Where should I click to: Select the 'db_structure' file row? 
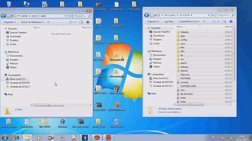204,94
